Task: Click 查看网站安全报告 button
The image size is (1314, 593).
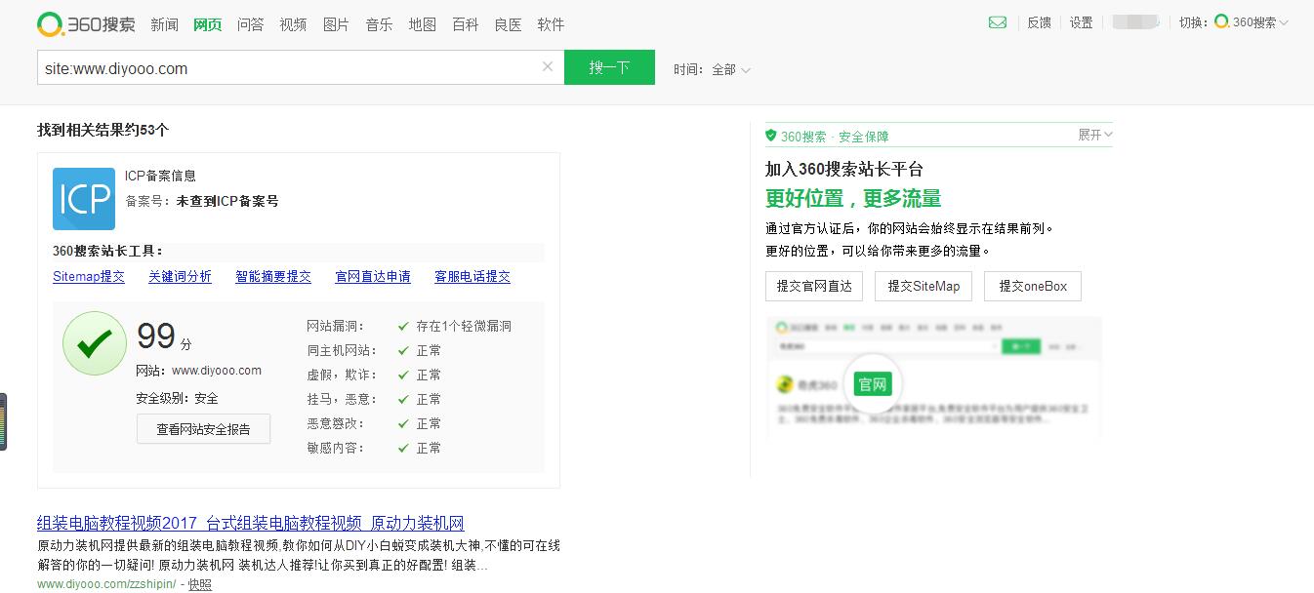Action: 203,429
